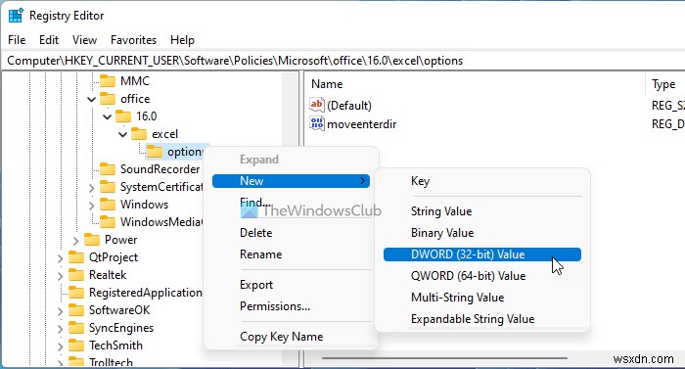Click the (Default) string value icon
685x369 pixels.
pos(317,105)
